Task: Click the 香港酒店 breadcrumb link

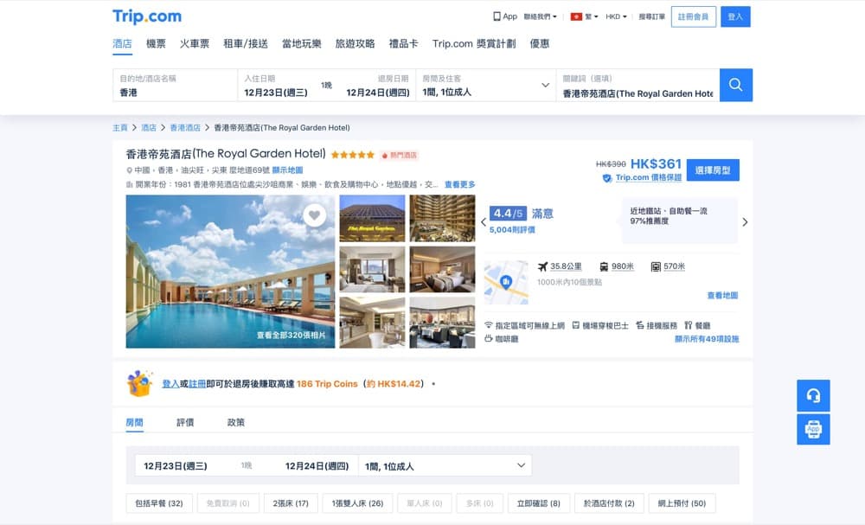Action: pyautogui.click(x=185, y=128)
